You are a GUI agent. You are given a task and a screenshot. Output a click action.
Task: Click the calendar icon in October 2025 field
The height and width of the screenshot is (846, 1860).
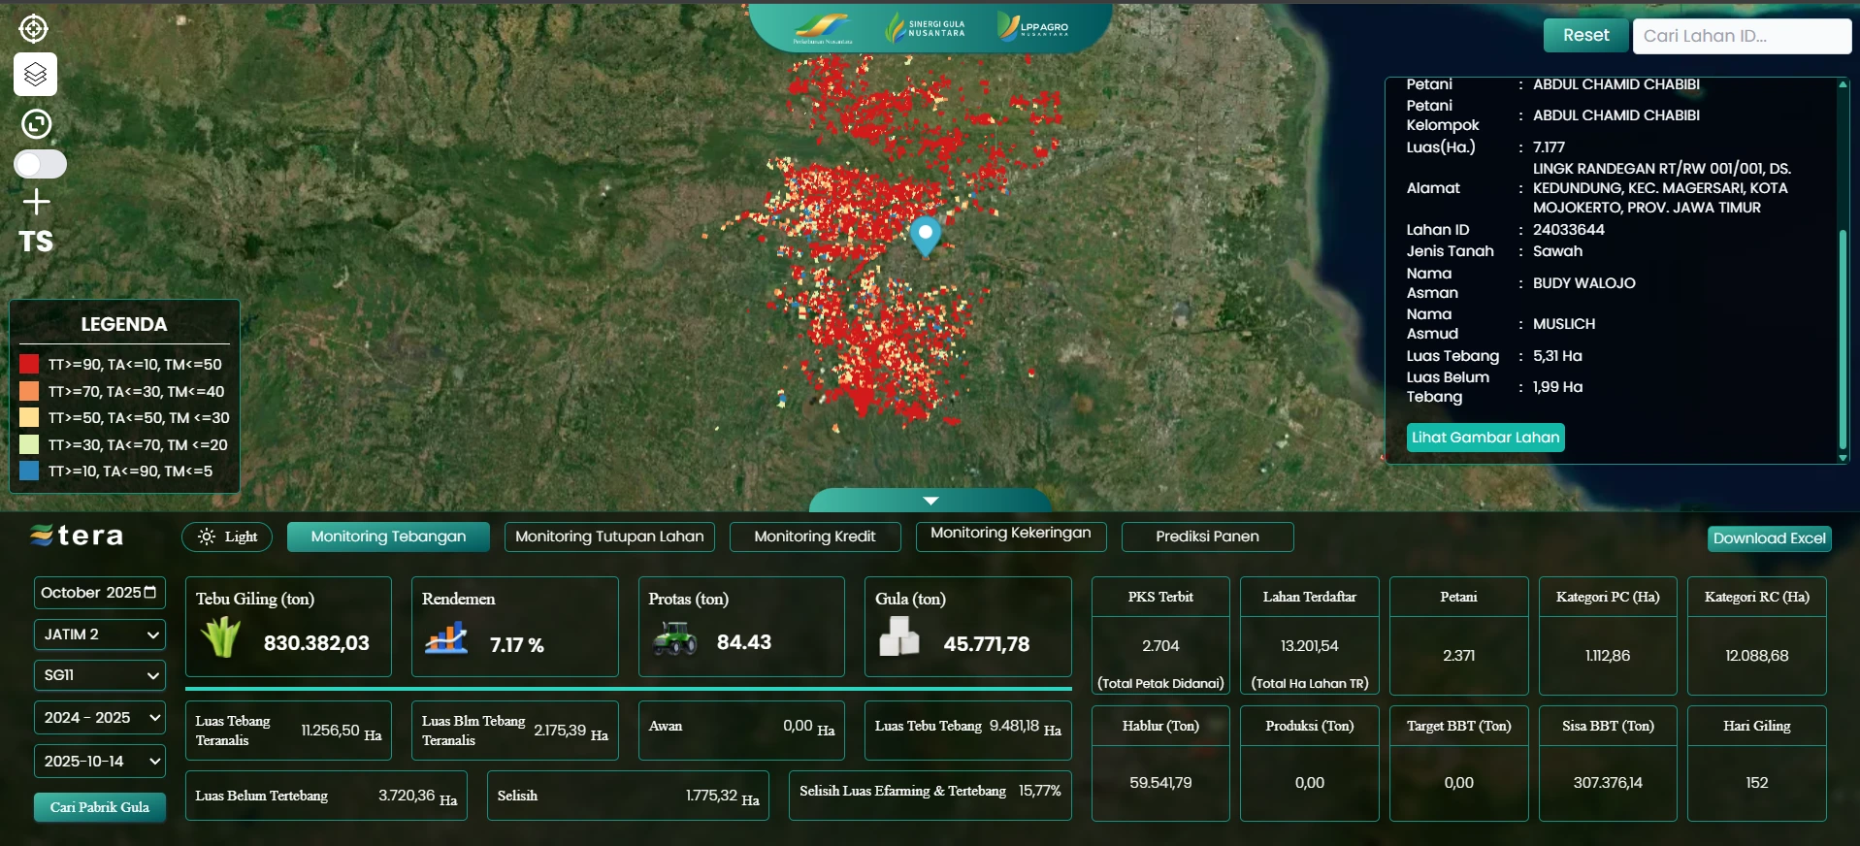pos(149,593)
